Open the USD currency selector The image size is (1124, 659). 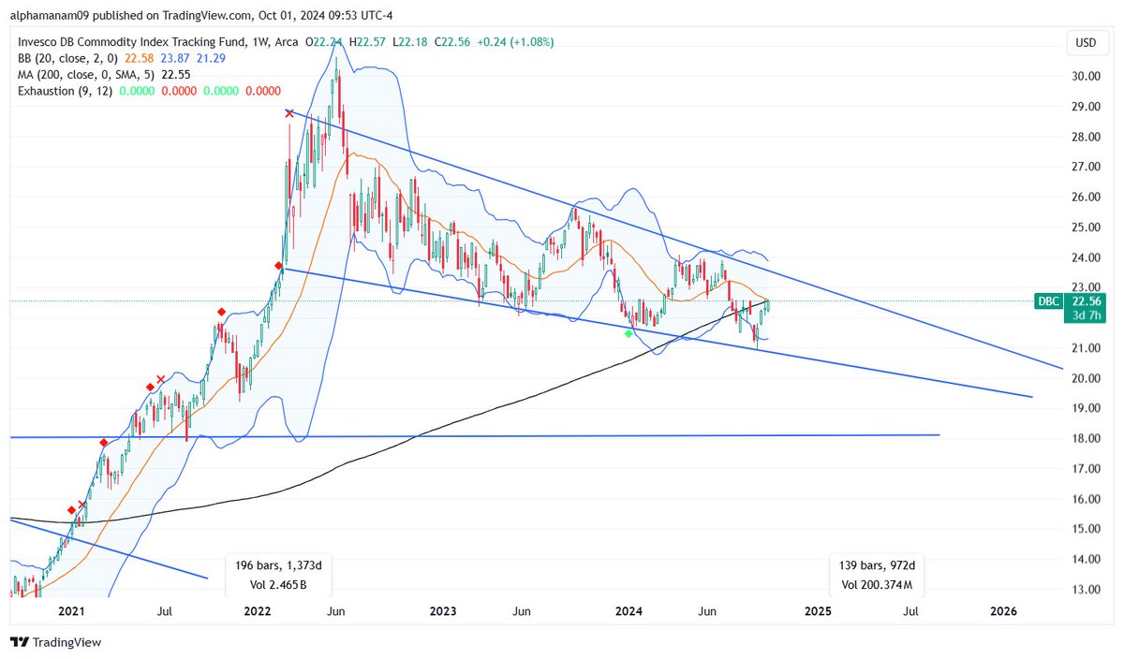click(1087, 42)
